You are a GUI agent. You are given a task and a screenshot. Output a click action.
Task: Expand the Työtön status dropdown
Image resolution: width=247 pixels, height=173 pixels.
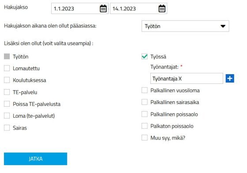coord(185,26)
